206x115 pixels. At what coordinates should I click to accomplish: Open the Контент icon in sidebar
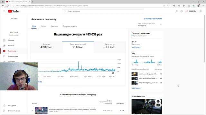tap(4, 46)
